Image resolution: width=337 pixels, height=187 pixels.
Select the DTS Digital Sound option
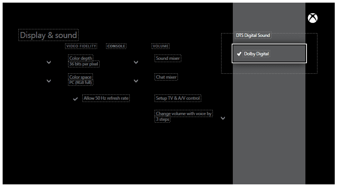(253, 35)
